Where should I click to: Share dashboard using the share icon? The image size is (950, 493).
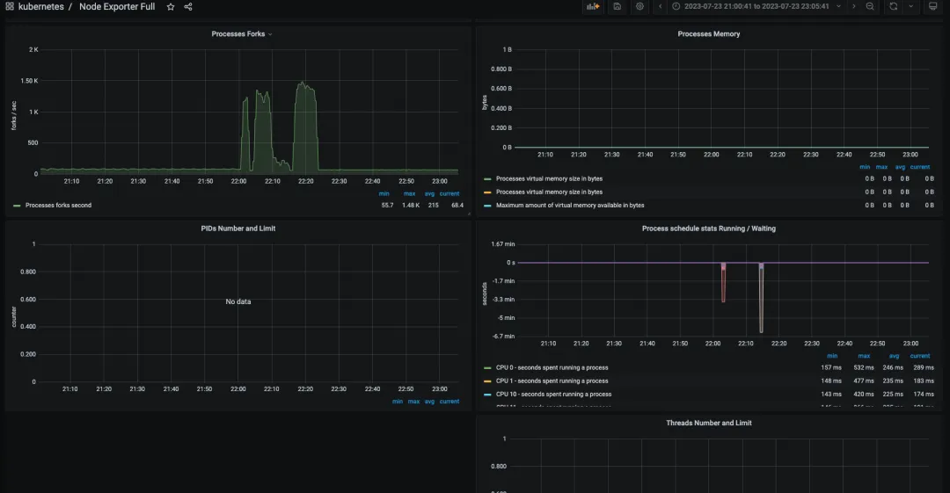(x=188, y=7)
